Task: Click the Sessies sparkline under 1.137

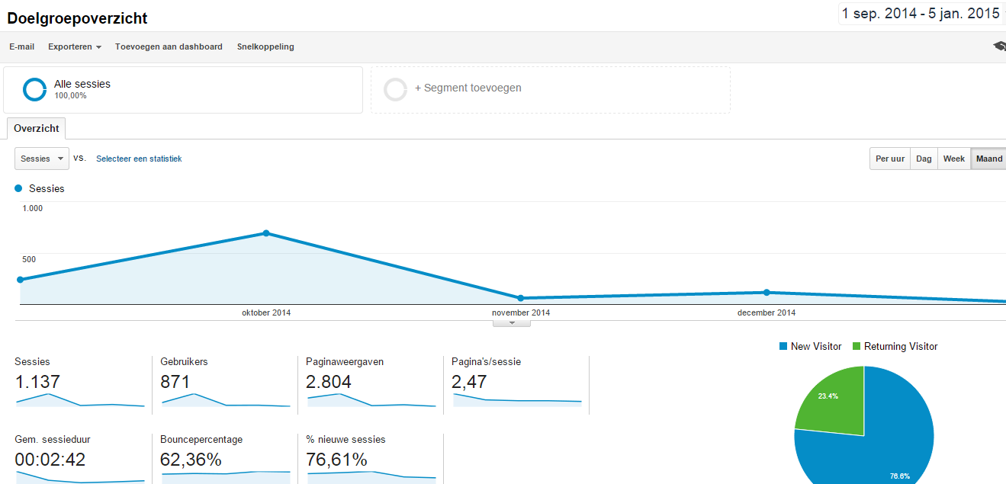Action: coord(80,400)
